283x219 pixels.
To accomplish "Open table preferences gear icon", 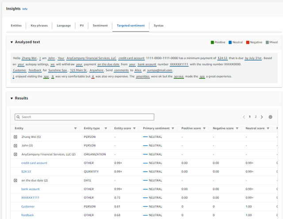I will [x=270, y=117].
